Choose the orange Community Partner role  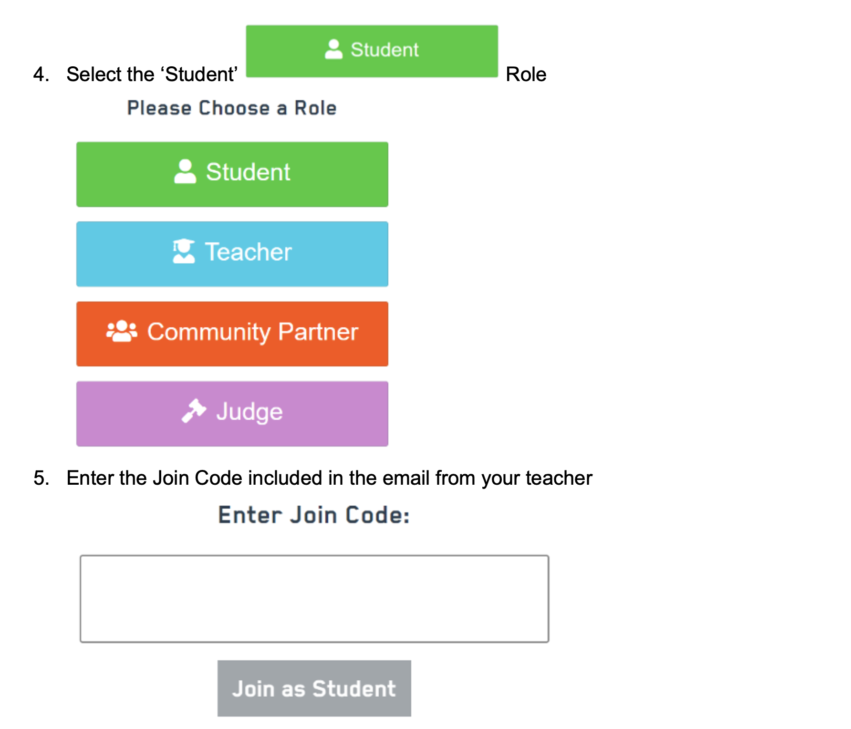click(x=232, y=334)
